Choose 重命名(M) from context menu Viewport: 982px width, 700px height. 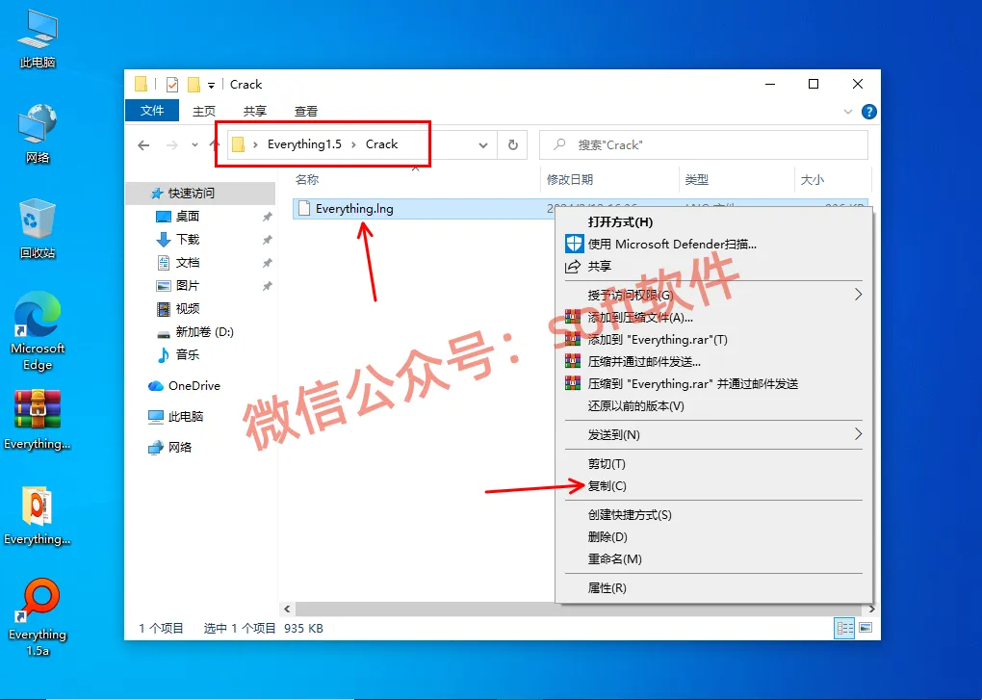point(714,559)
